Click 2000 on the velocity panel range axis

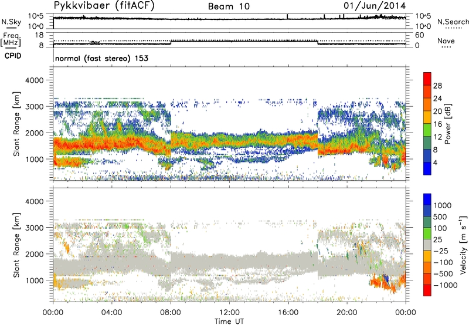coord(34,254)
